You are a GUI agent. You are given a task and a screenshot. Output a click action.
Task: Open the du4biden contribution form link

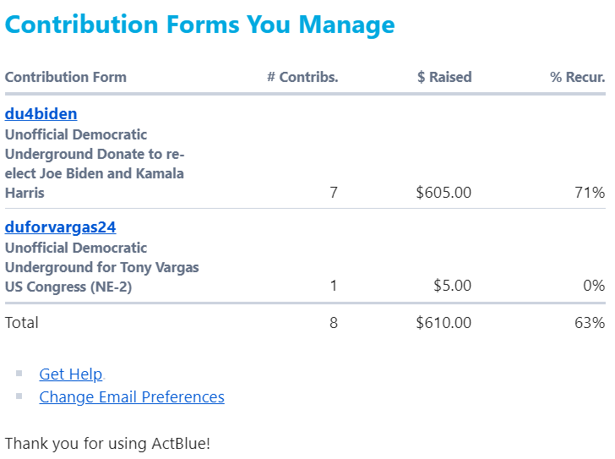pos(41,114)
